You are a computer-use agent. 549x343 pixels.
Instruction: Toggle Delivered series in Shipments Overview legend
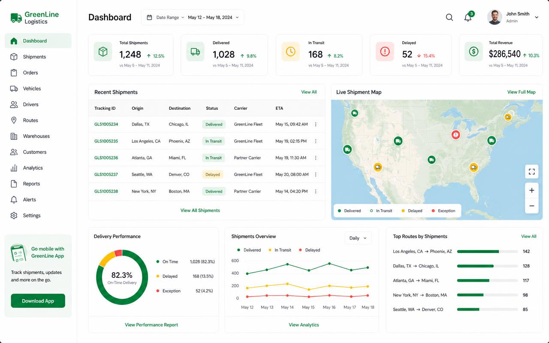pos(249,250)
